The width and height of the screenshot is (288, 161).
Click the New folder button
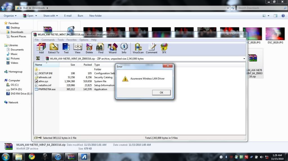coord(95,16)
